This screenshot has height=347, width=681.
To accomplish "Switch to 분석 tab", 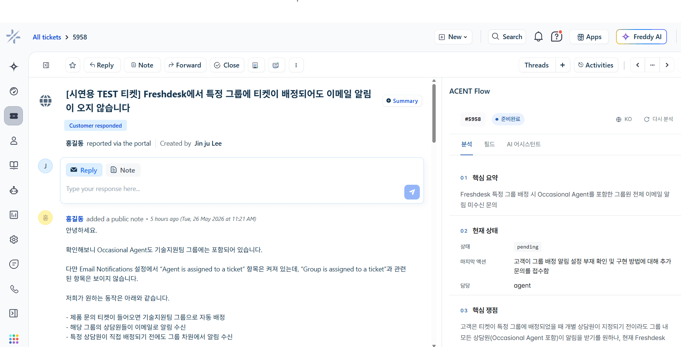I will pos(467,144).
